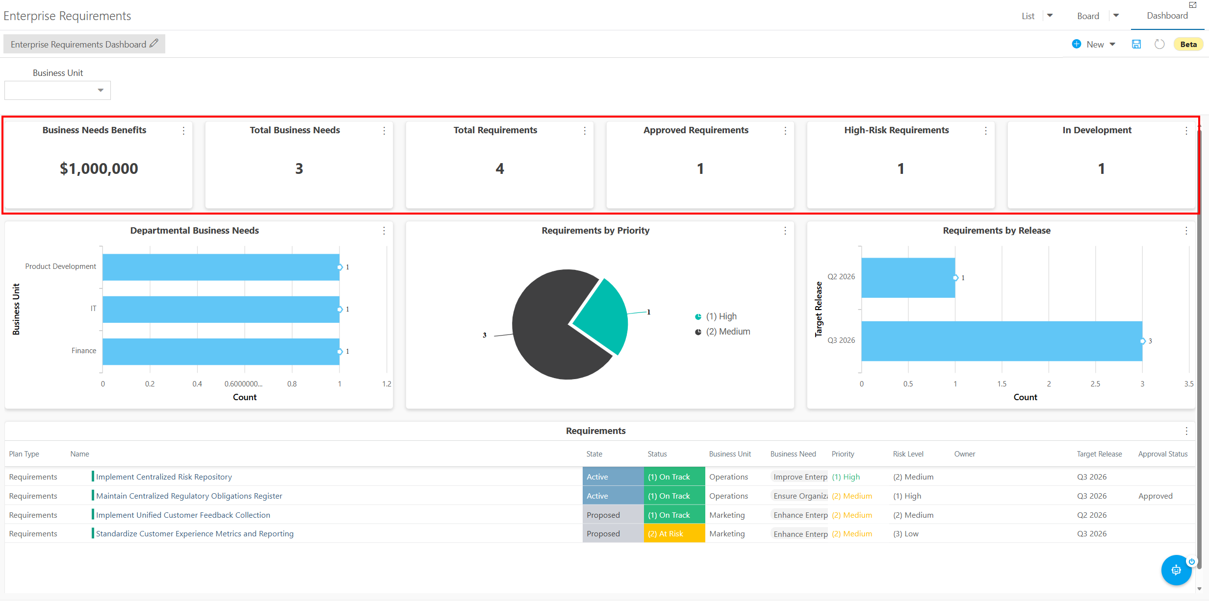This screenshot has height=601, width=1209.
Task: Open the options menu of the Requirements table
Action: tap(1186, 431)
